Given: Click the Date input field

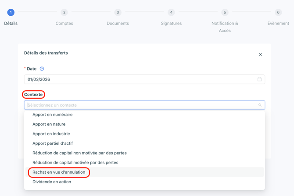Looking at the screenshot, I should point(140,80).
